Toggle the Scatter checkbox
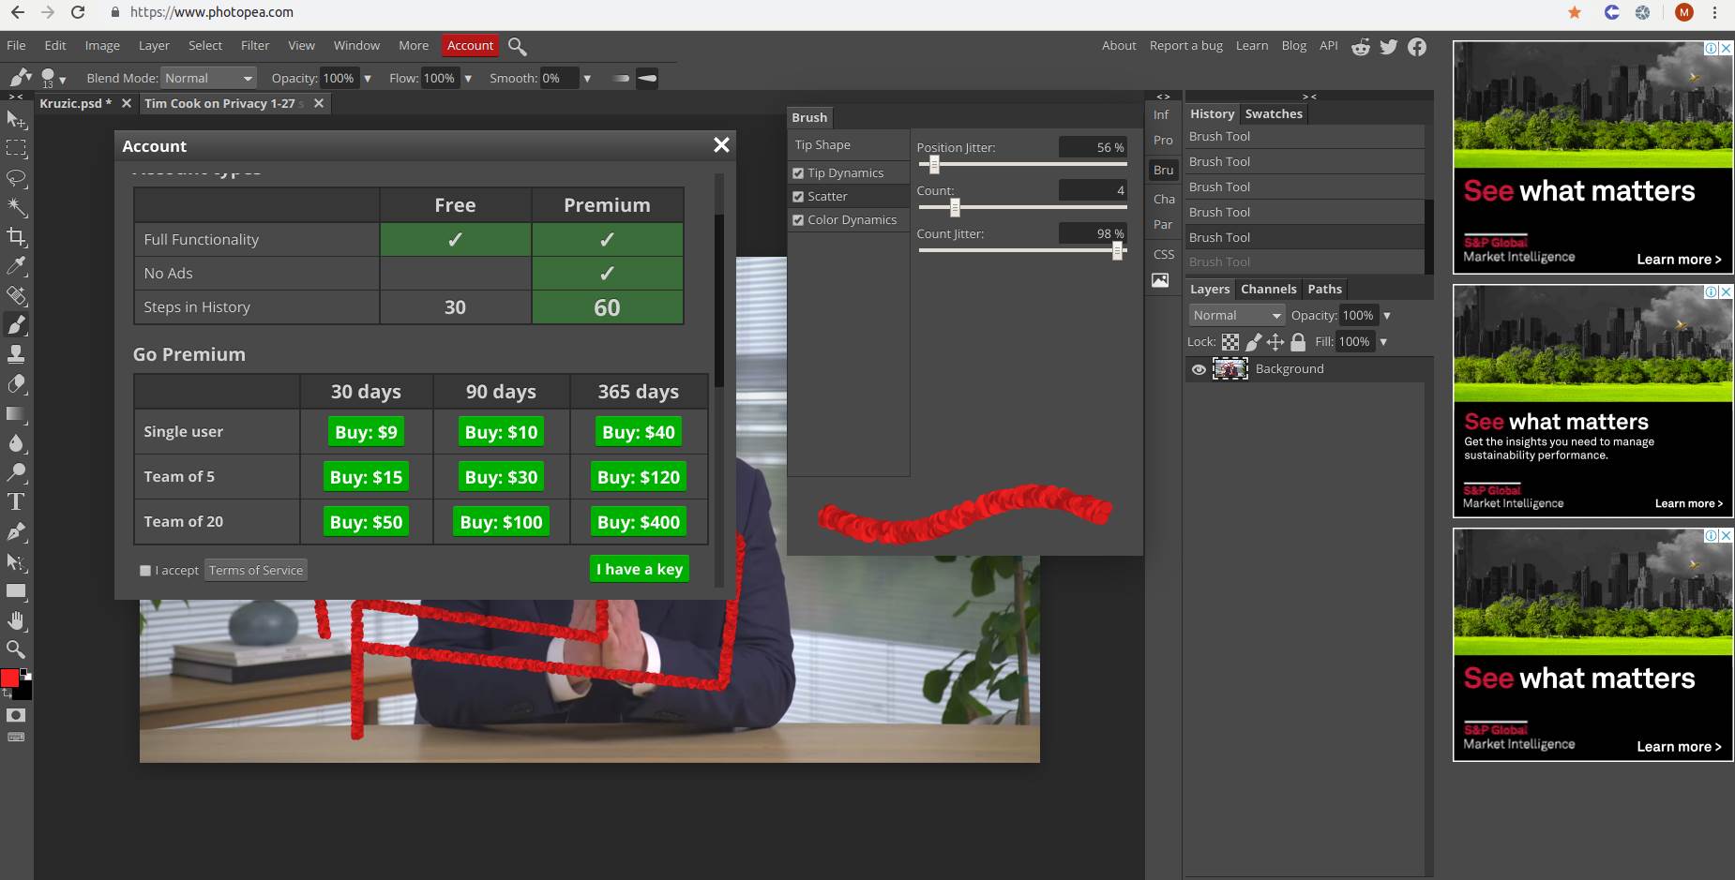Viewport: 1735px width, 880px height. [x=798, y=197]
